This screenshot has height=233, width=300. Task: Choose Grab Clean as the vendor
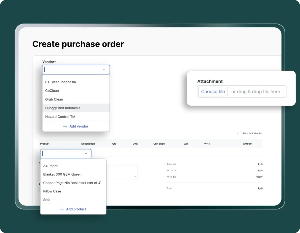tap(54, 99)
